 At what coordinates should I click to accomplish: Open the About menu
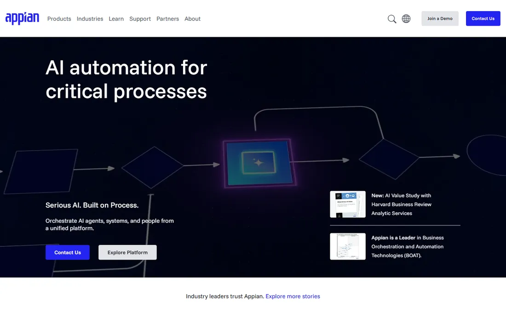tap(192, 19)
